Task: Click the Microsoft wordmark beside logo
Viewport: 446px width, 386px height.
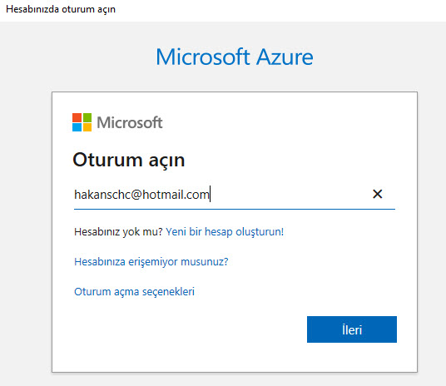Action: tap(130, 122)
